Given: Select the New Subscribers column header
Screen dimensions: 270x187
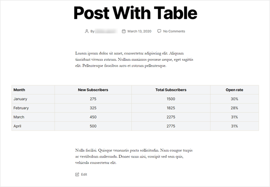Looking at the screenshot, I should point(93,90).
